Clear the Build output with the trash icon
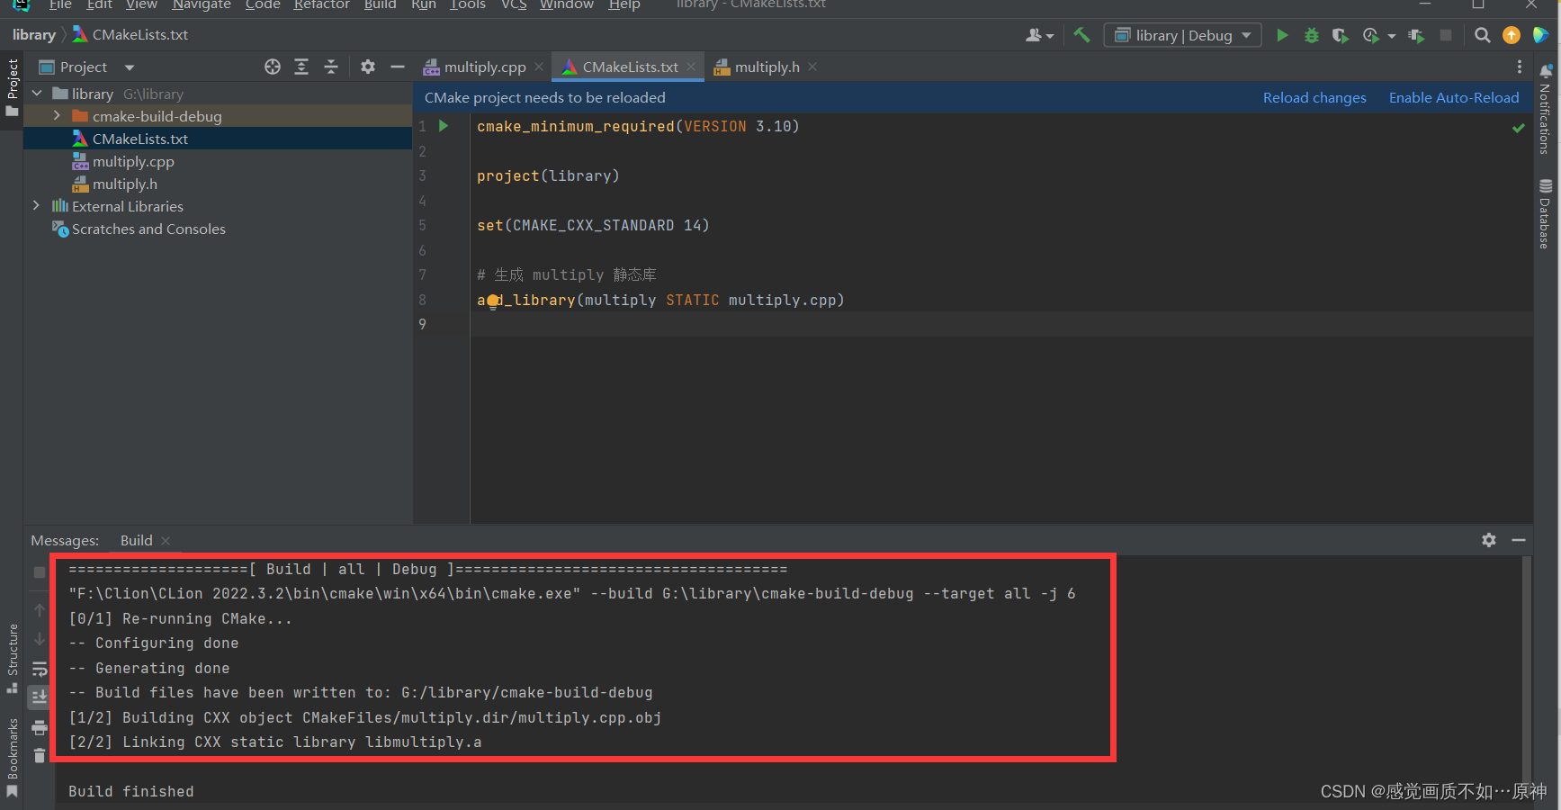Viewport: 1561px width, 810px height. (x=40, y=756)
